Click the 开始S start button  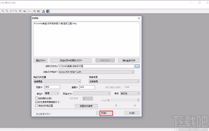point(105,113)
